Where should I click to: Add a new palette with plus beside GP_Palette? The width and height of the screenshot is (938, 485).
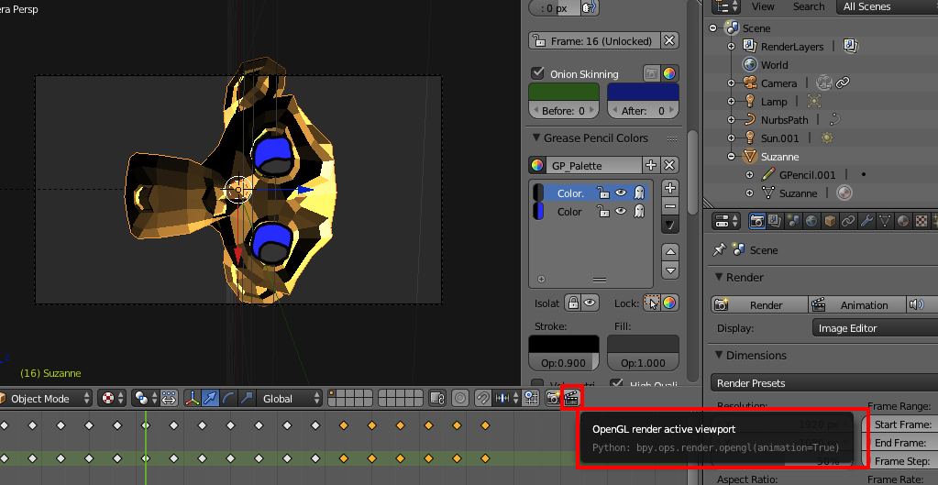(x=651, y=165)
